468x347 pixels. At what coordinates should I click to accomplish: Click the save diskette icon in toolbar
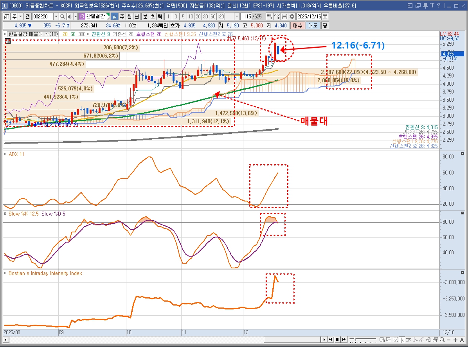[284, 17]
